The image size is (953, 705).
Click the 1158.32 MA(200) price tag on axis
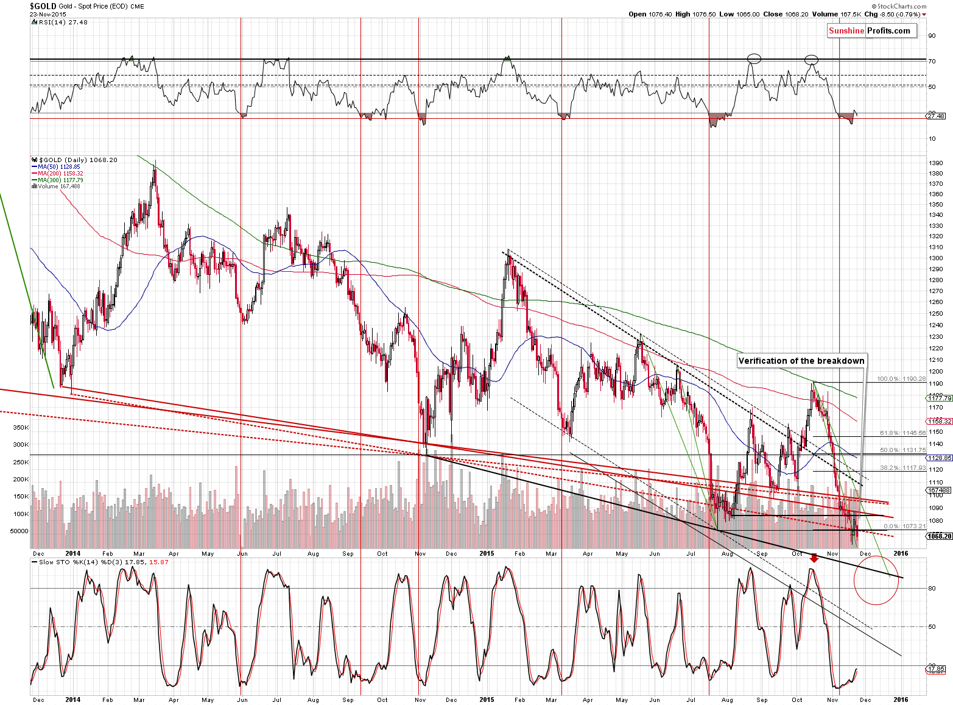(940, 421)
